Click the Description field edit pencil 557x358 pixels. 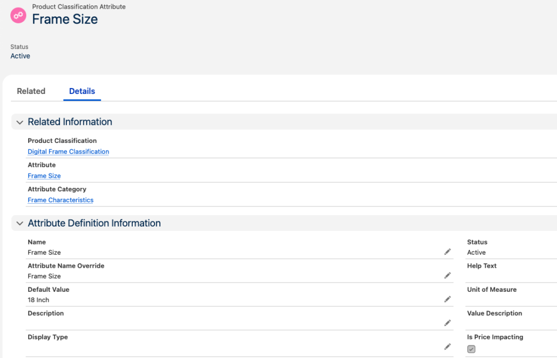pyautogui.click(x=447, y=323)
